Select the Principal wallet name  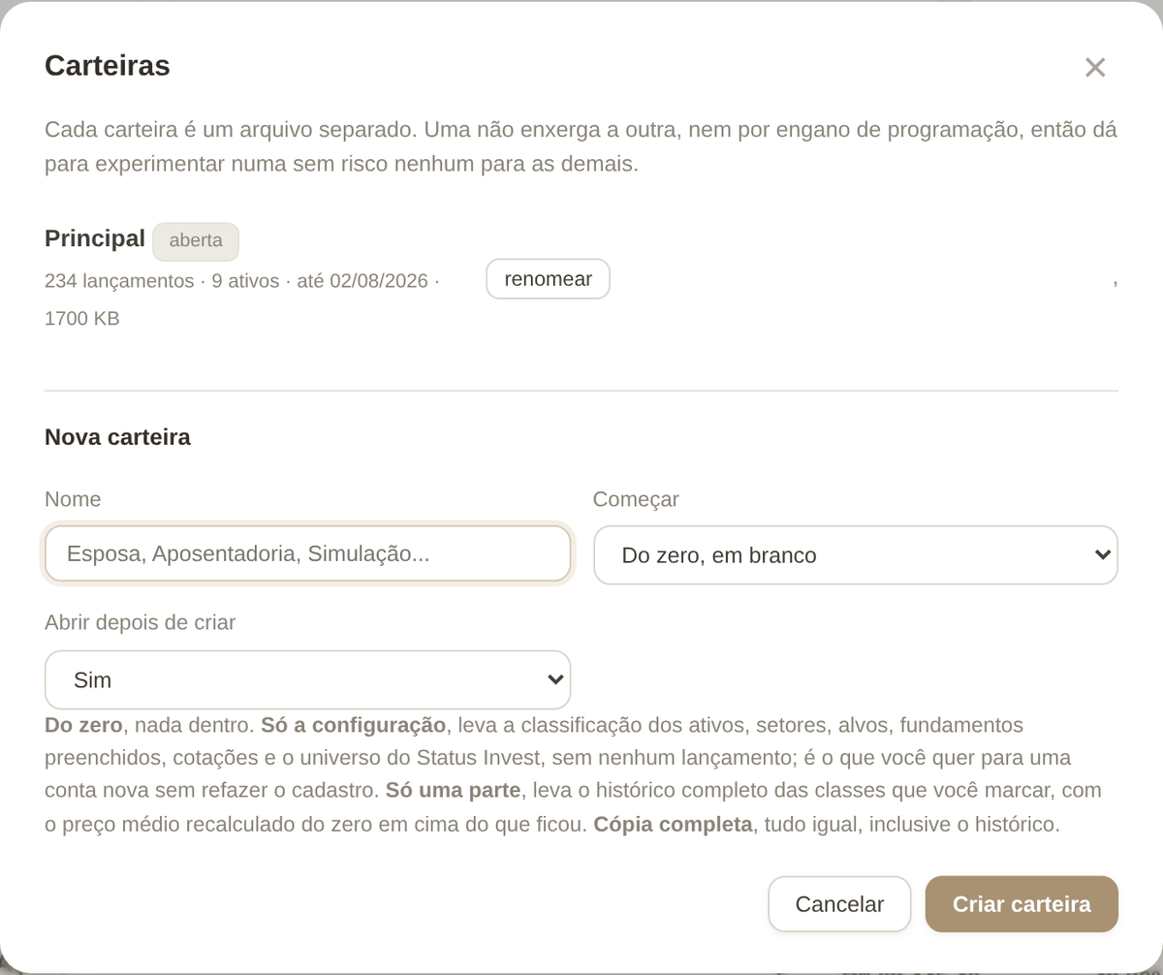95,238
